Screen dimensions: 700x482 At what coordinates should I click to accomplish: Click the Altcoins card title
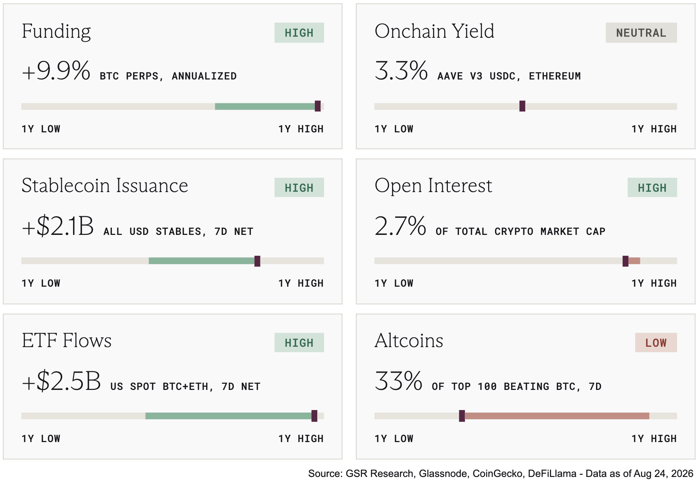coord(409,340)
